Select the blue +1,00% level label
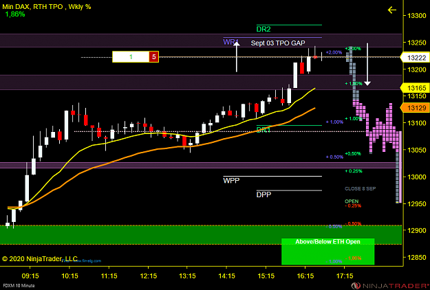The height and width of the screenshot is (290, 430). click(334, 122)
